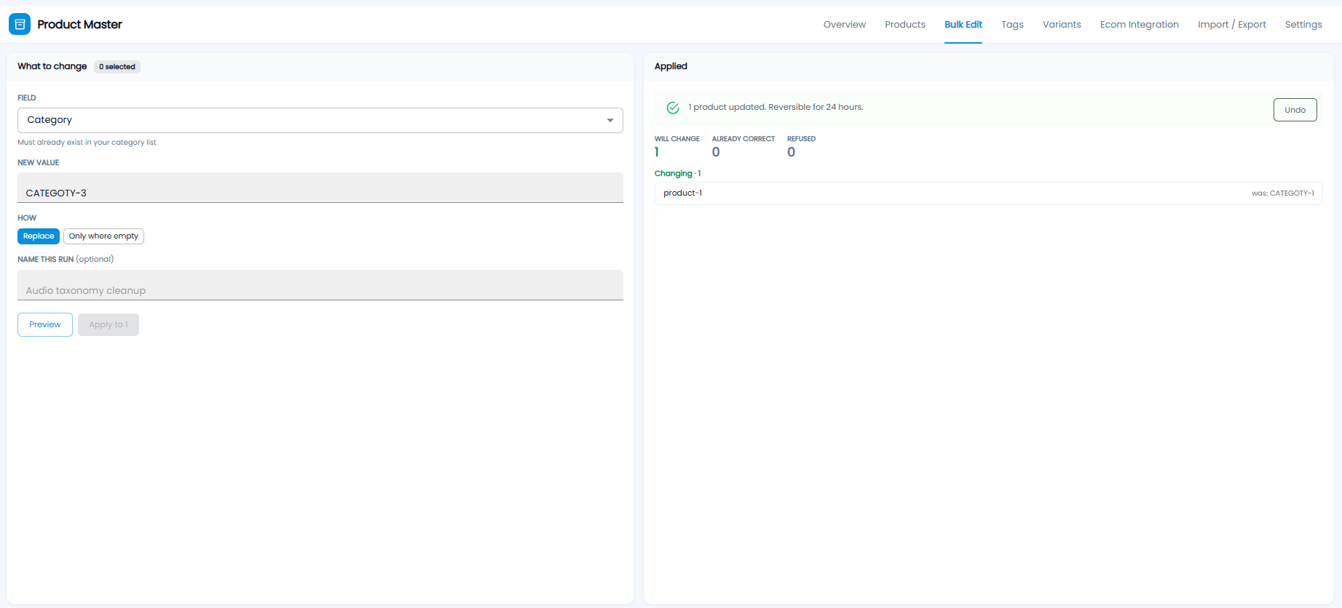Image resolution: width=1342 pixels, height=608 pixels.
Task: Focus the New Value input field
Action: pos(320,188)
